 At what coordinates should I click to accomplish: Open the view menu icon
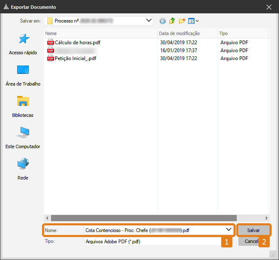tap(193, 21)
